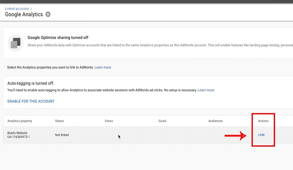Click the Status column header
Screen dimensions: 293x170
click(x=59, y=121)
